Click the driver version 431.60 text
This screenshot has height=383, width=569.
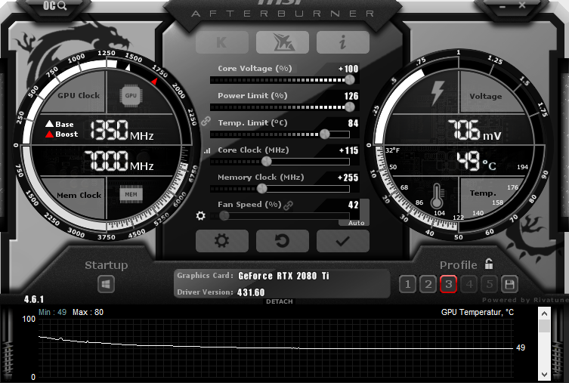tap(251, 292)
